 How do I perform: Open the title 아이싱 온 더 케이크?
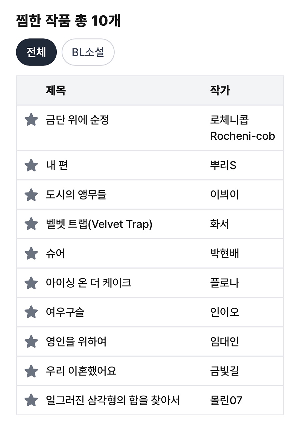coord(89,283)
